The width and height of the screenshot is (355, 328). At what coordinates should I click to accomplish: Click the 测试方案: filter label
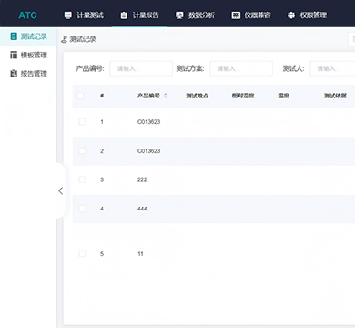pos(190,68)
